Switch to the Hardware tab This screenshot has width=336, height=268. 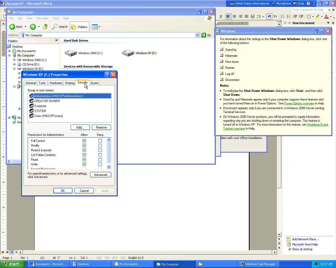[x=56, y=83]
